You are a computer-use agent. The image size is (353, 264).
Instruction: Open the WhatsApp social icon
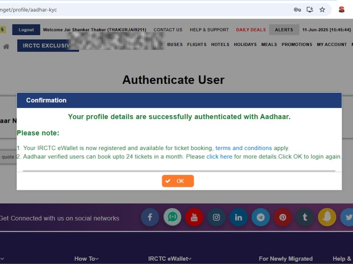tap(172, 217)
